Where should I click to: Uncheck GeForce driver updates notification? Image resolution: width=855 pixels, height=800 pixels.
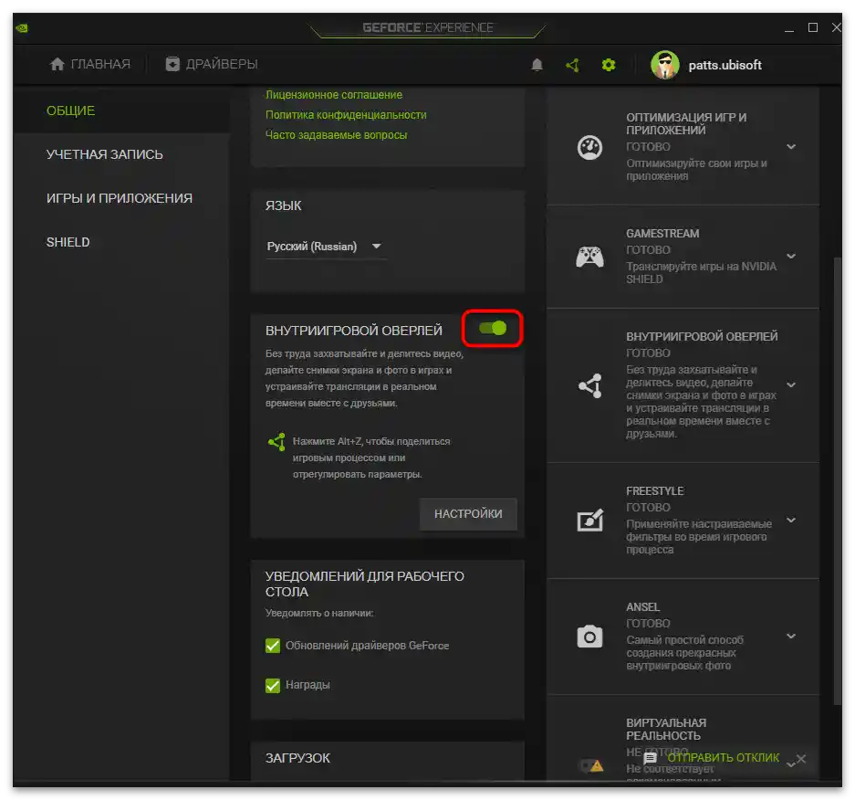click(x=273, y=646)
